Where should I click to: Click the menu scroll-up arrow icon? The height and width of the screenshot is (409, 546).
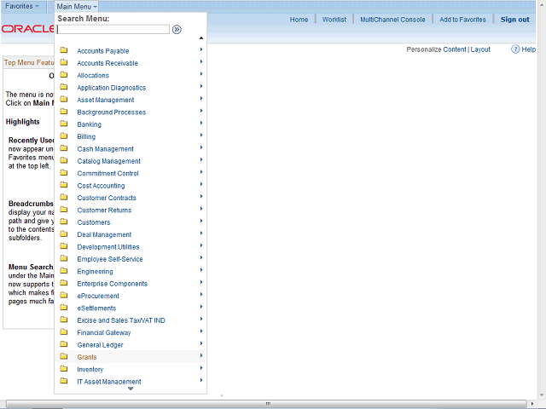point(201,37)
